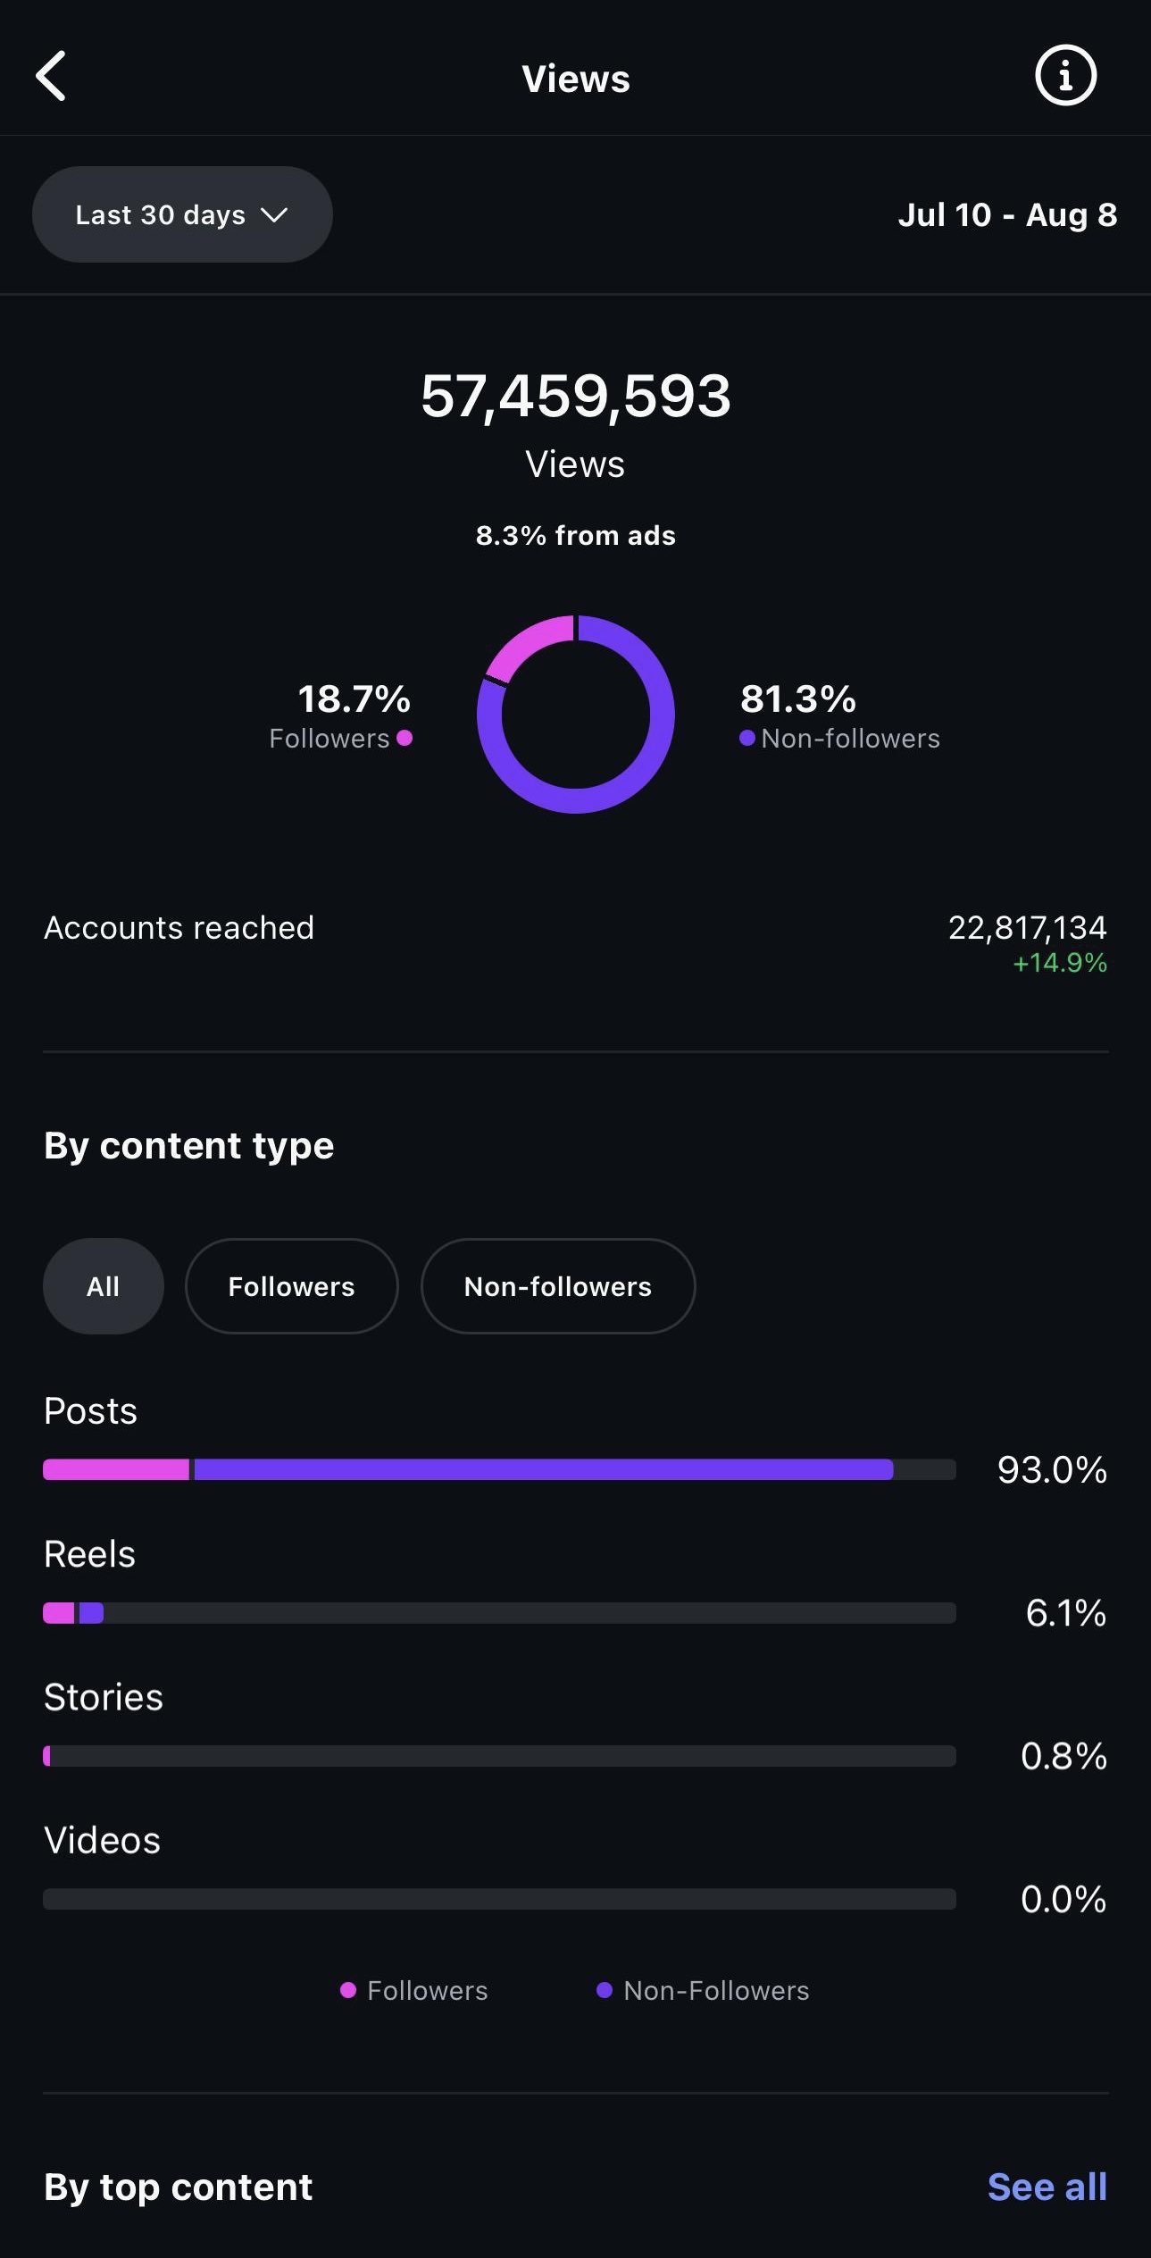The image size is (1151, 2258).
Task: Click the purple Non-followers dot beside 81.3%
Action: (747, 738)
